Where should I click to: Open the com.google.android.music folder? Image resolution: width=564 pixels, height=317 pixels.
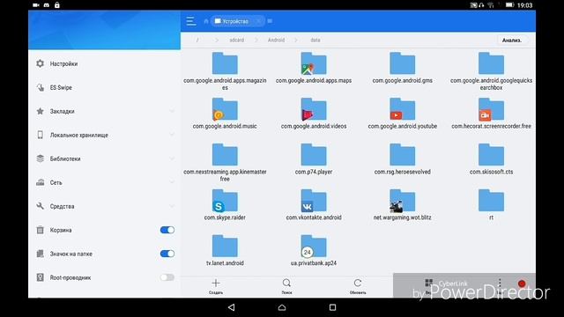(225, 114)
